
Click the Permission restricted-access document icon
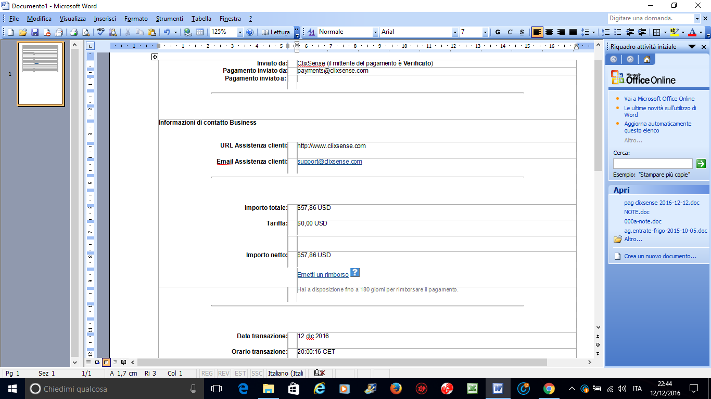point(47,32)
